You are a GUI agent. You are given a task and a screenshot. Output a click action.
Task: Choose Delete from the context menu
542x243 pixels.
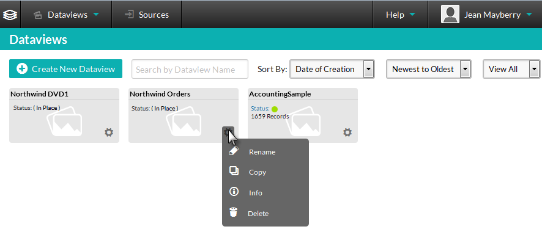click(x=258, y=214)
